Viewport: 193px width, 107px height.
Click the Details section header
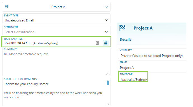126,40
